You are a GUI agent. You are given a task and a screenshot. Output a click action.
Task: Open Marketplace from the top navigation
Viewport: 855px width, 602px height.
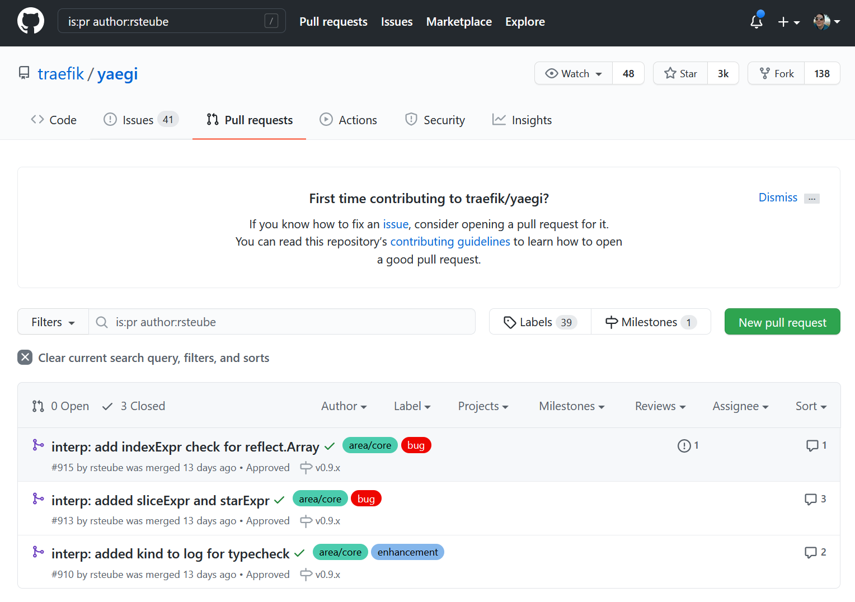click(x=459, y=21)
